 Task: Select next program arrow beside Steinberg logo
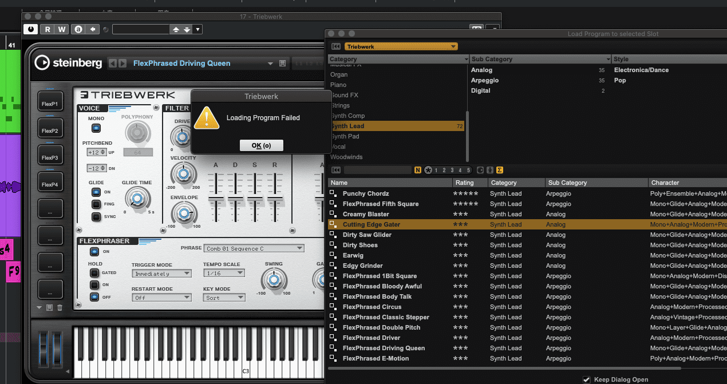tap(123, 64)
